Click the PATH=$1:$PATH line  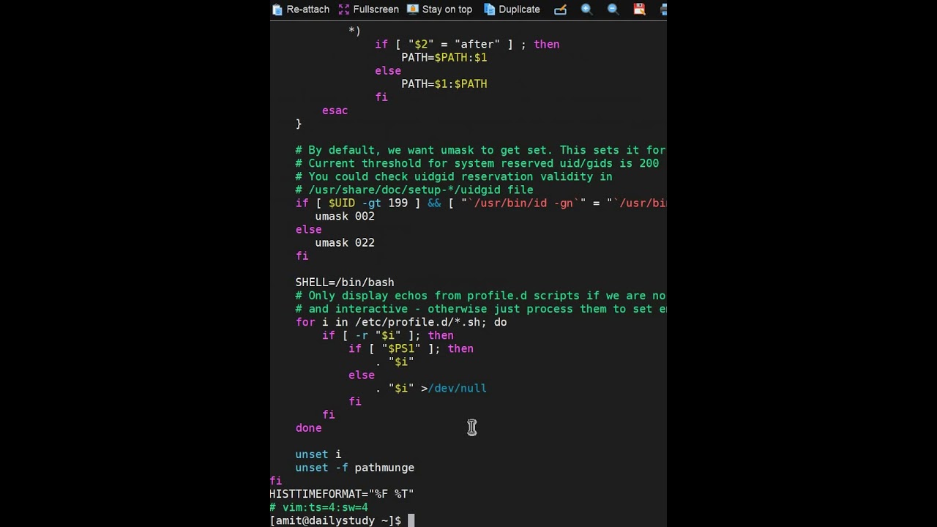(444, 84)
